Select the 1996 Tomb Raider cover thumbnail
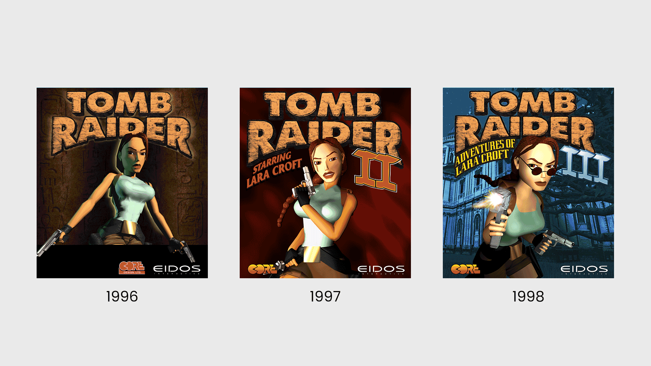This screenshot has width=651, height=366. pyautogui.click(x=122, y=183)
